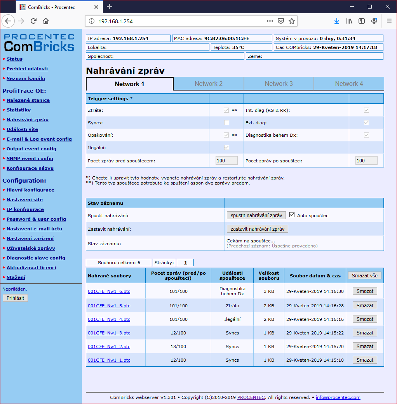397x404 pixels.
Task: Switch to the Network 4 tab
Action: click(x=349, y=84)
